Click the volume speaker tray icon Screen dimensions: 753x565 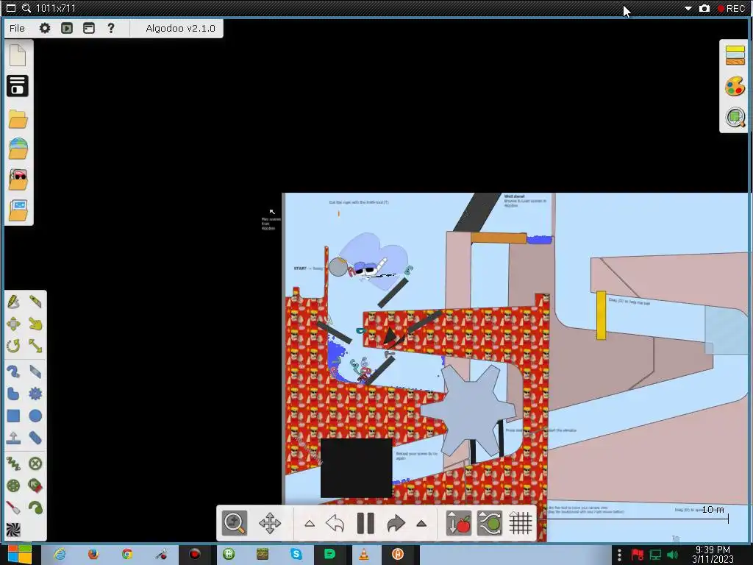point(672,555)
